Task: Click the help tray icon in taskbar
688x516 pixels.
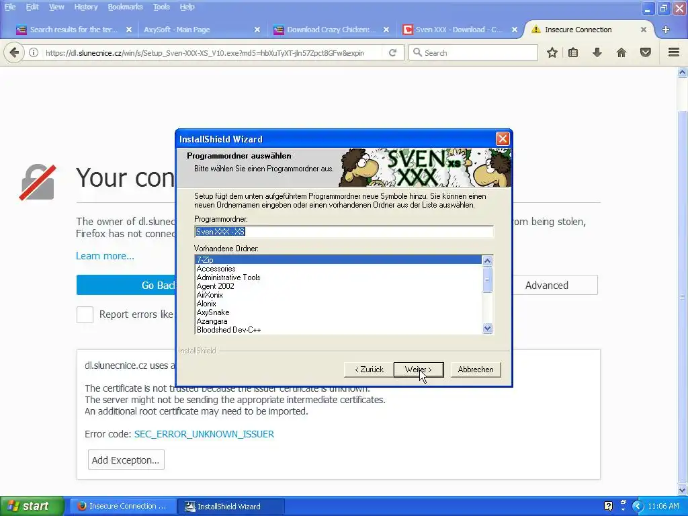Action: (x=608, y=506)
